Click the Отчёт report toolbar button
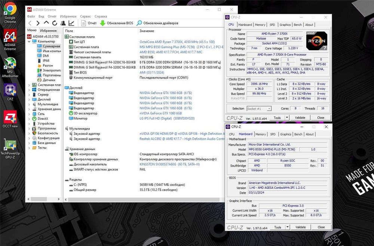Viewport: 374px width, 246px height. click(89, 23)
